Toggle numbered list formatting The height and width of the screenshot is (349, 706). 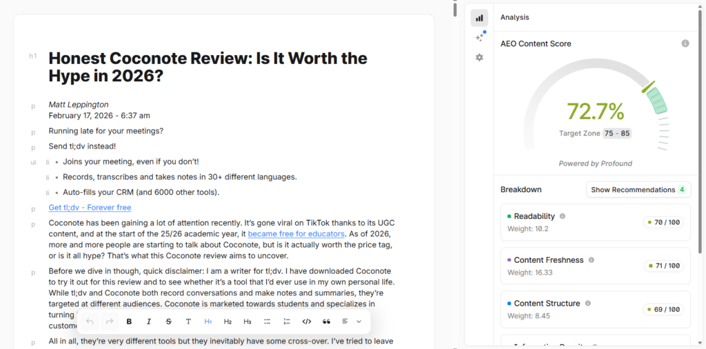pos(287,321)
